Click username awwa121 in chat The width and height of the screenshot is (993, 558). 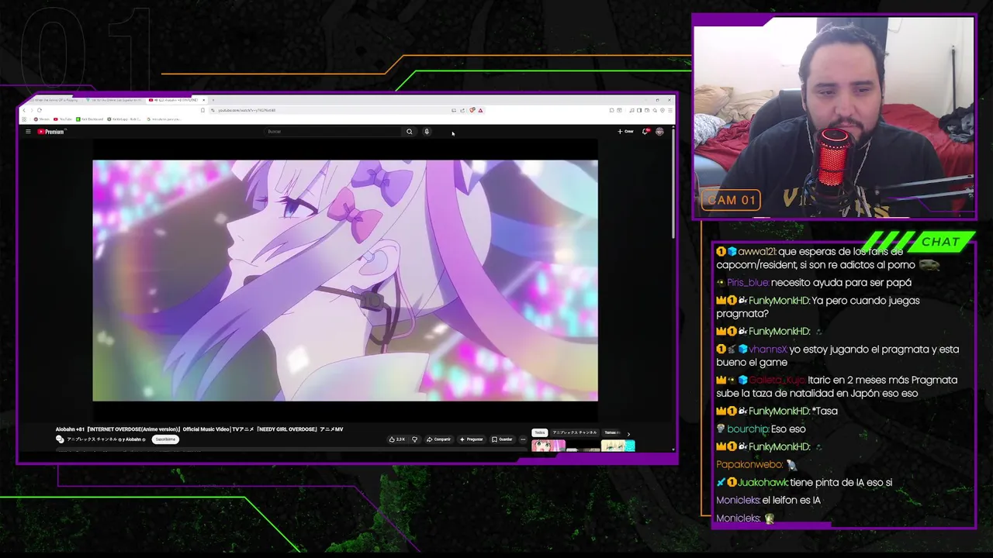[x=756, y=252]
